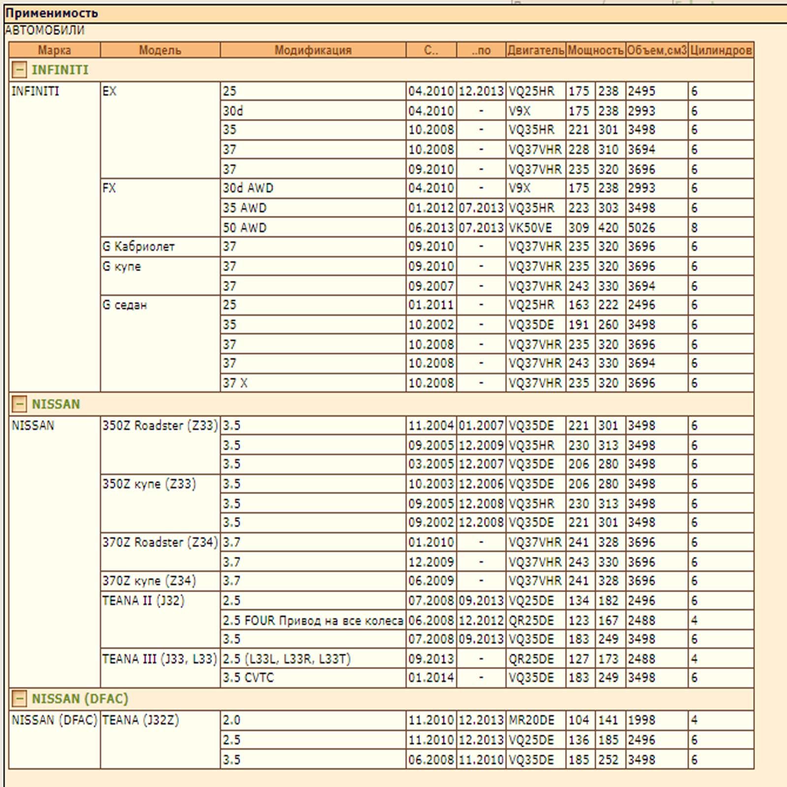This screenshot has height=787, width=787.
Task: Click the Марка column header
Action: (55, 50)
